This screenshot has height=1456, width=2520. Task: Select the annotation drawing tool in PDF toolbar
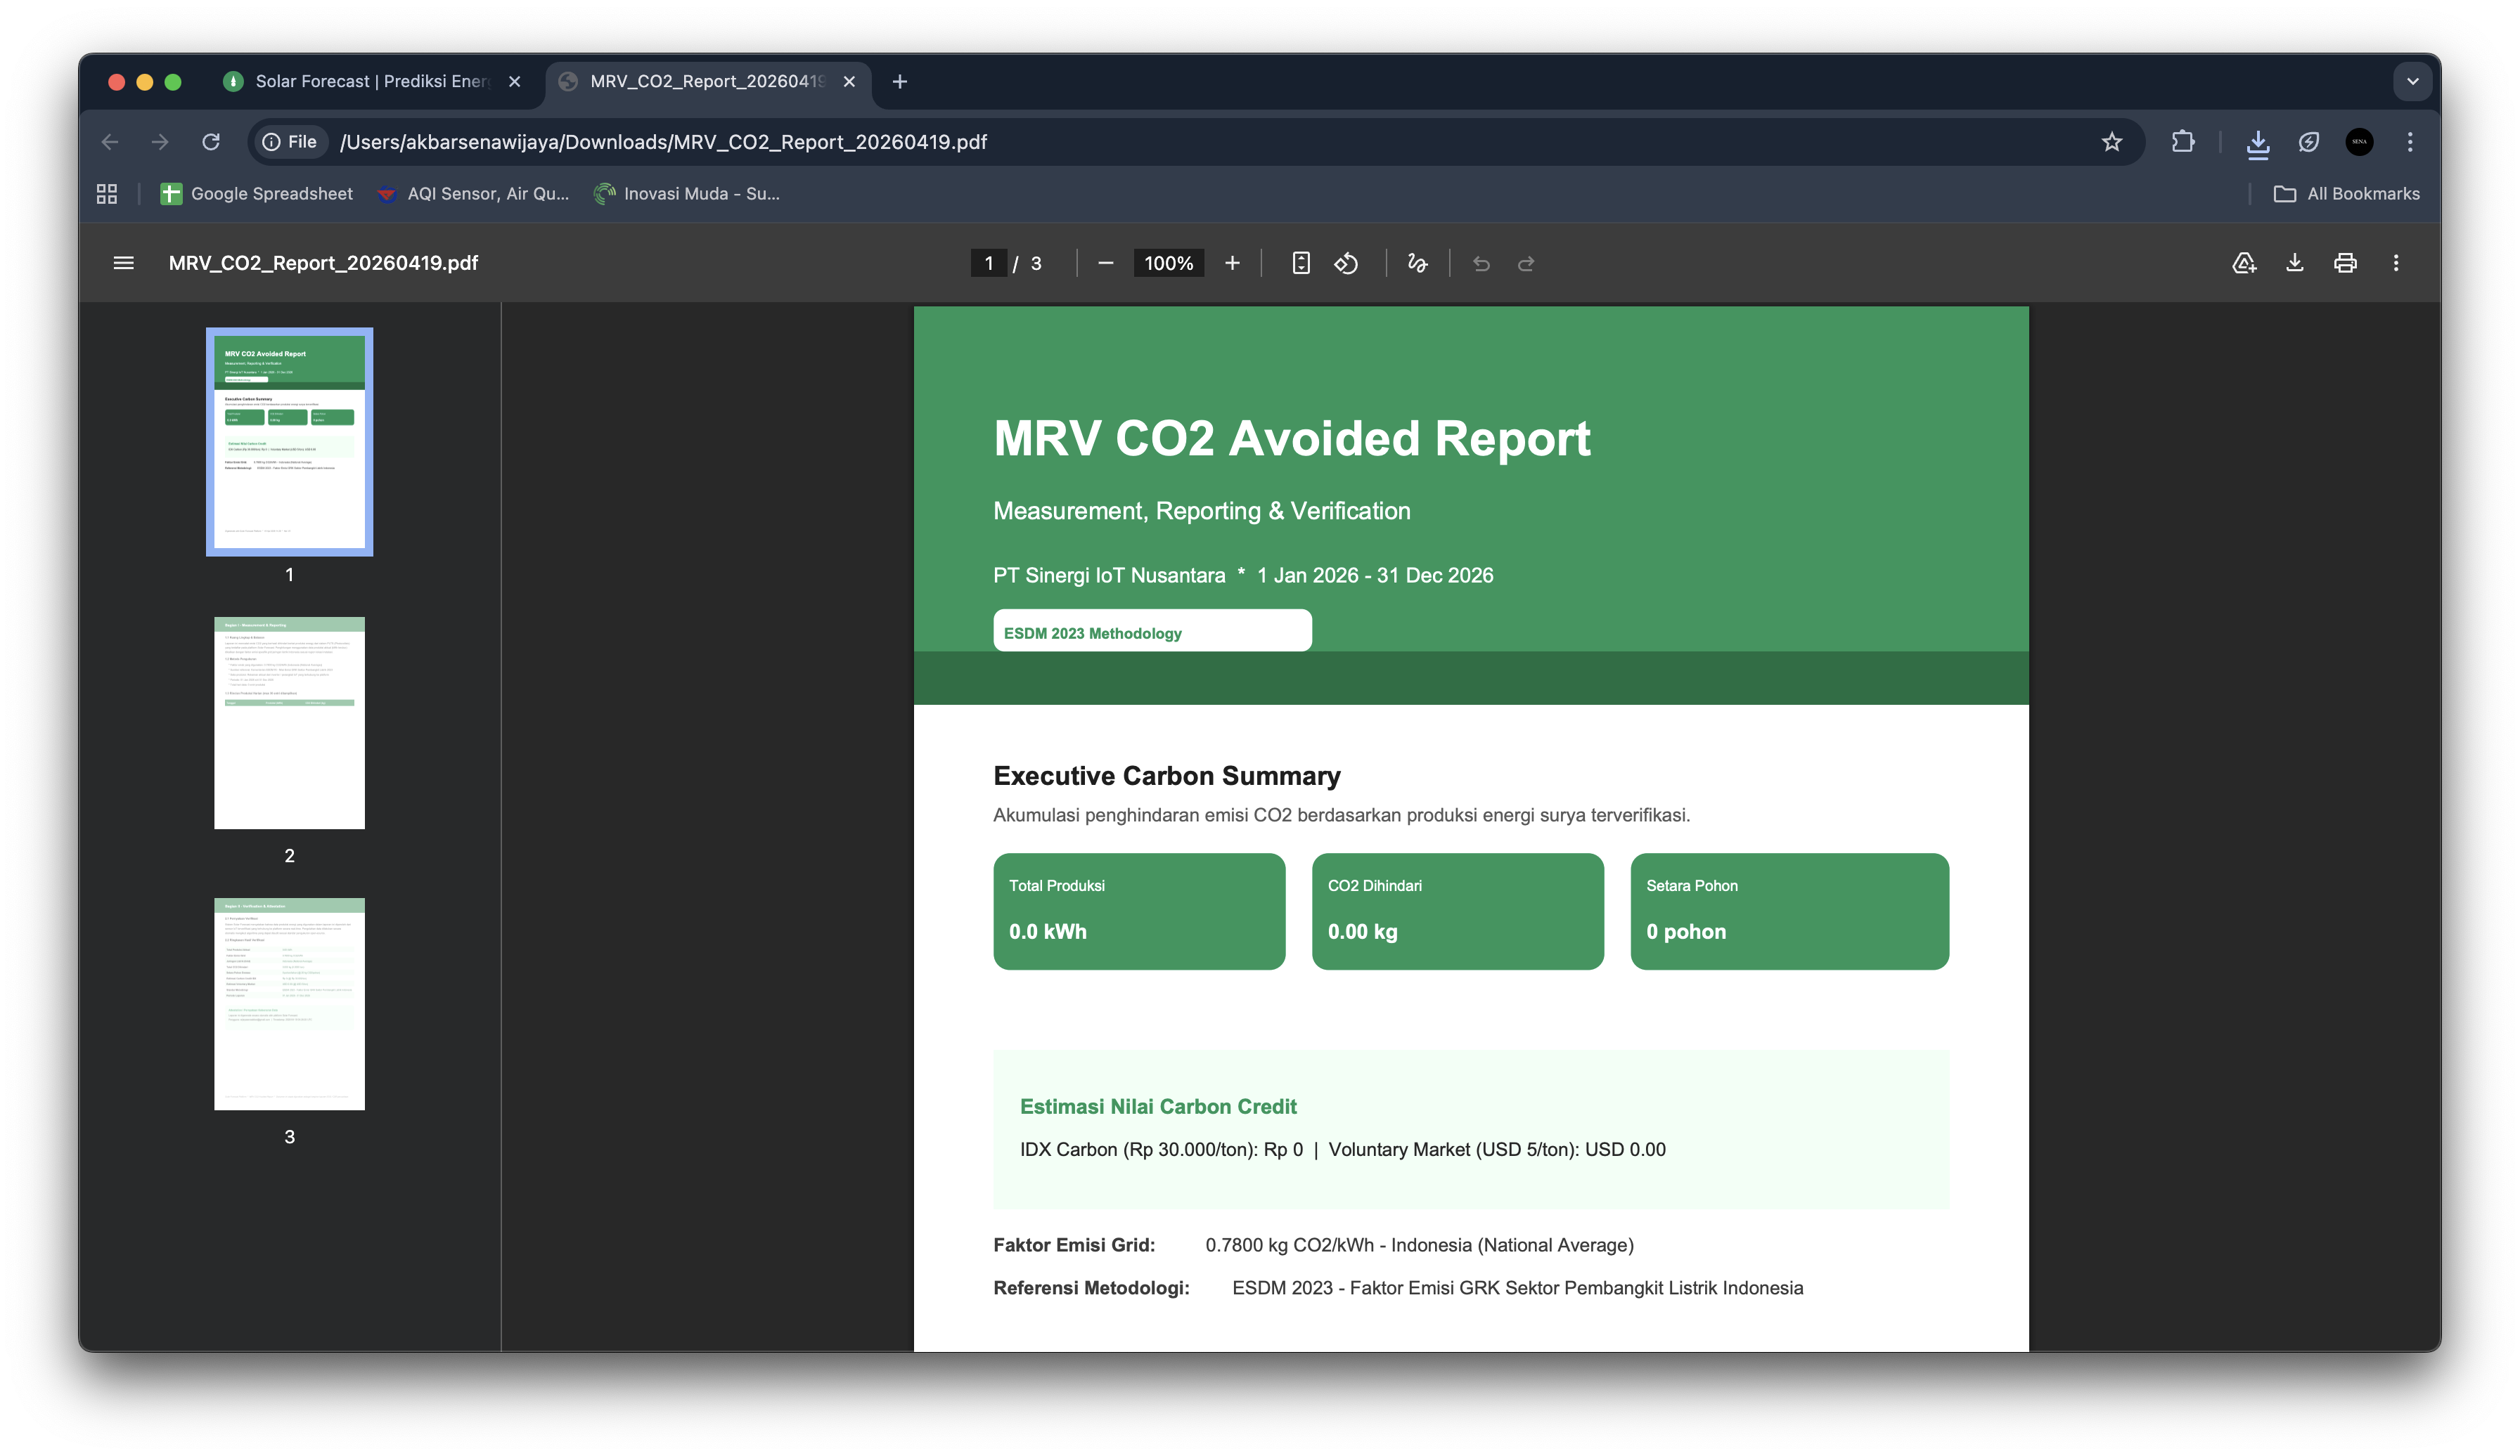click(x=1417, y=263)
